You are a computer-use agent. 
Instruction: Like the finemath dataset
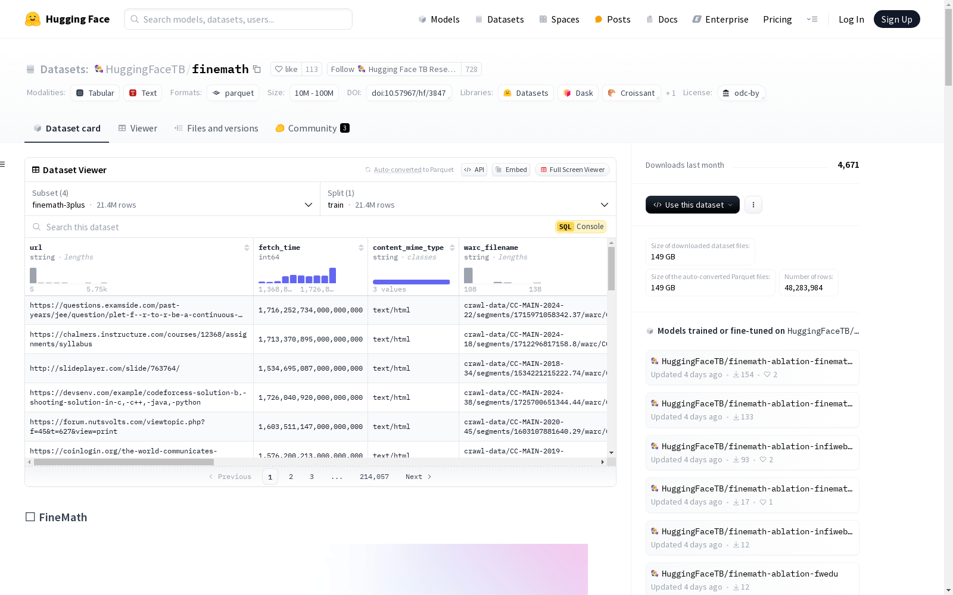[286, 69]
